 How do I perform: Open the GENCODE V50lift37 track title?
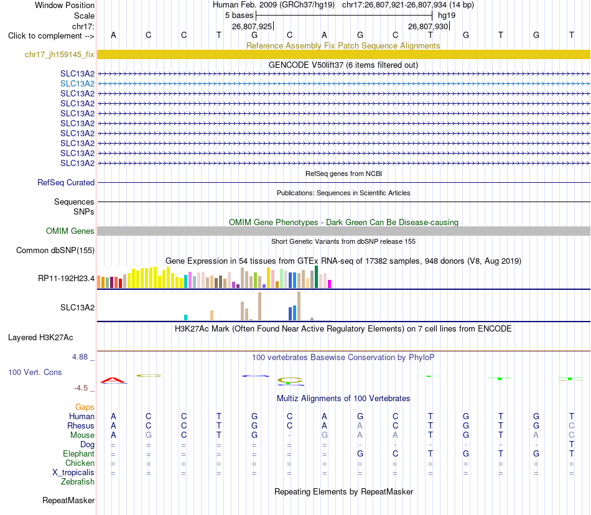[x=343, y=65]
